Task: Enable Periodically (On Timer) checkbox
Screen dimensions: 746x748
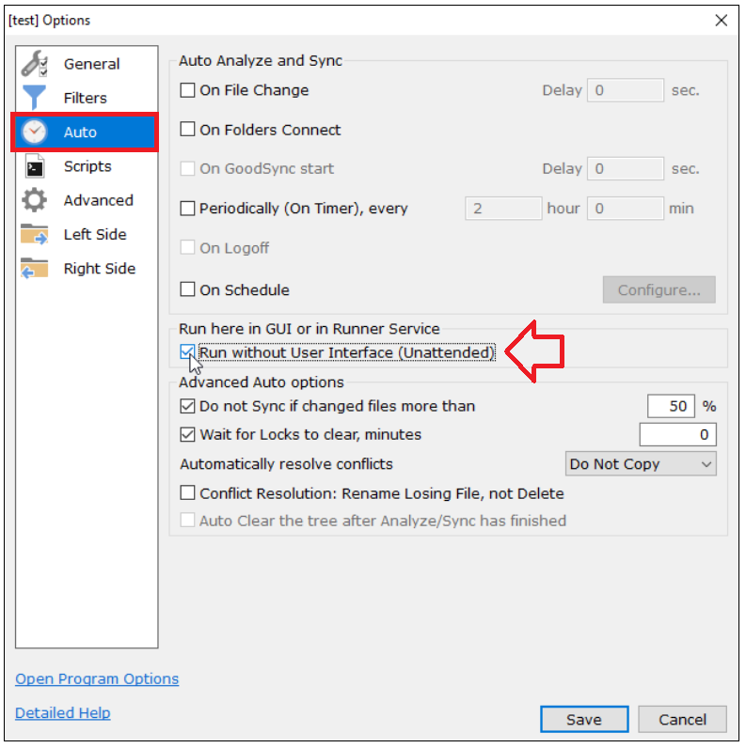Action: [x=188, y=209]
